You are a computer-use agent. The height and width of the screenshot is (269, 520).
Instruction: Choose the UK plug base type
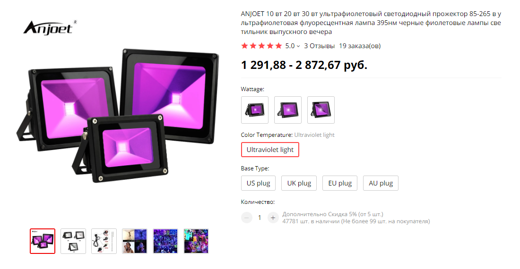click(x=299, y=183)
